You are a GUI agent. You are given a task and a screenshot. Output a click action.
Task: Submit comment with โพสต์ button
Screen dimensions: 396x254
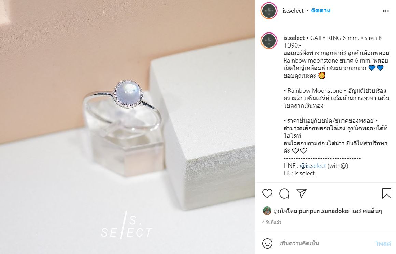coord(383,243)
